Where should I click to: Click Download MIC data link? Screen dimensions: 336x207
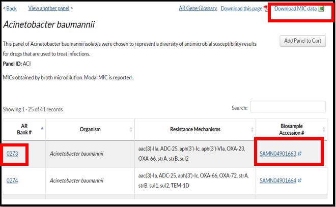[295, 8]
